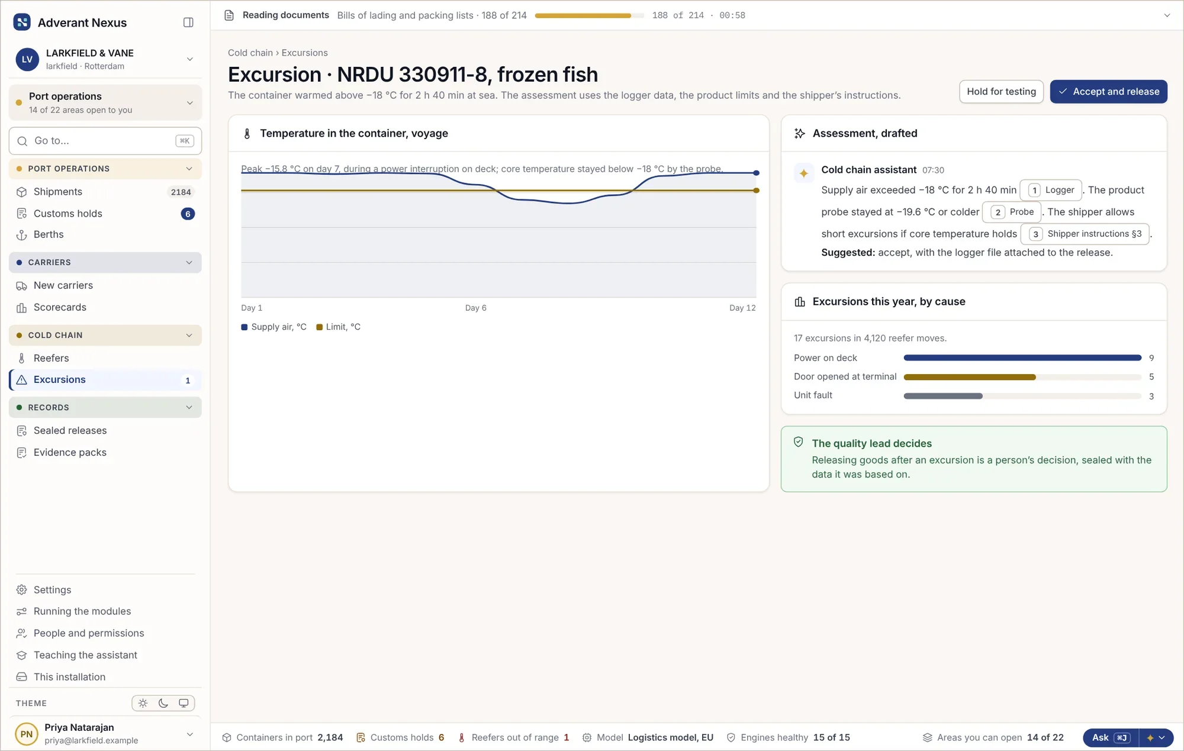
Task: Collapse the CARRIERS section
Action: 105,263
